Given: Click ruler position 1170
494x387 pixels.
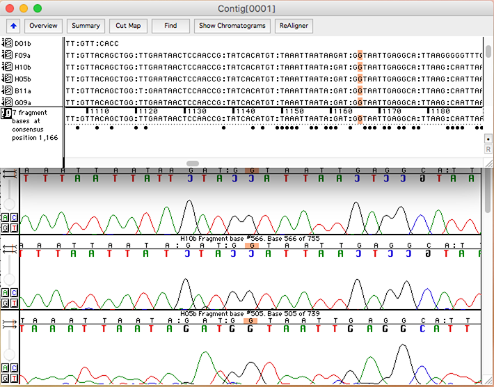Looking at the screenshot, I should pyautogui.click(x=390, y=111).
